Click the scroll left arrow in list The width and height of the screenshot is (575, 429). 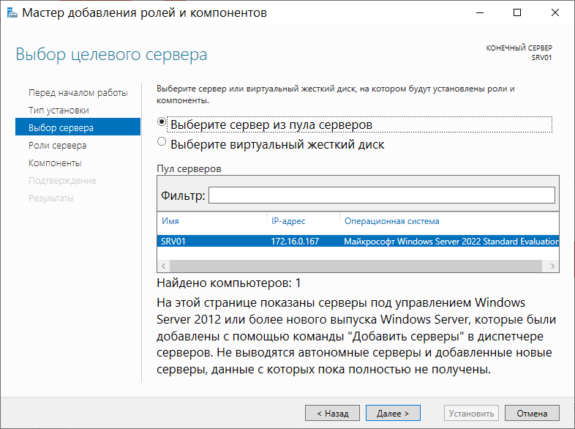point(164,266)
